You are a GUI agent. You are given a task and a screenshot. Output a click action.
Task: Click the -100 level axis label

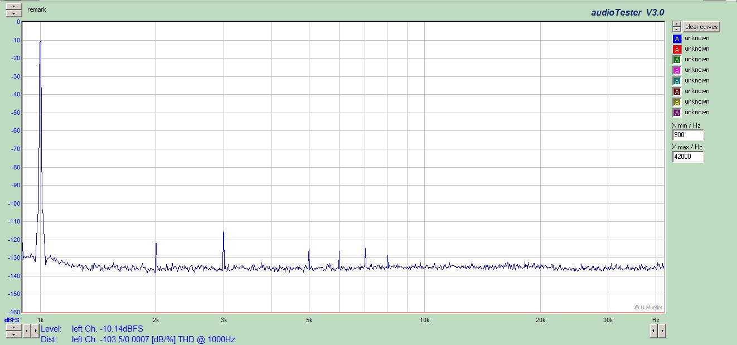point(14,203)
